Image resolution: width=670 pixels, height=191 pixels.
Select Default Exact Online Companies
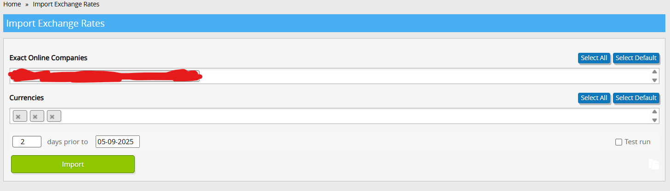(x=636, y=58)
